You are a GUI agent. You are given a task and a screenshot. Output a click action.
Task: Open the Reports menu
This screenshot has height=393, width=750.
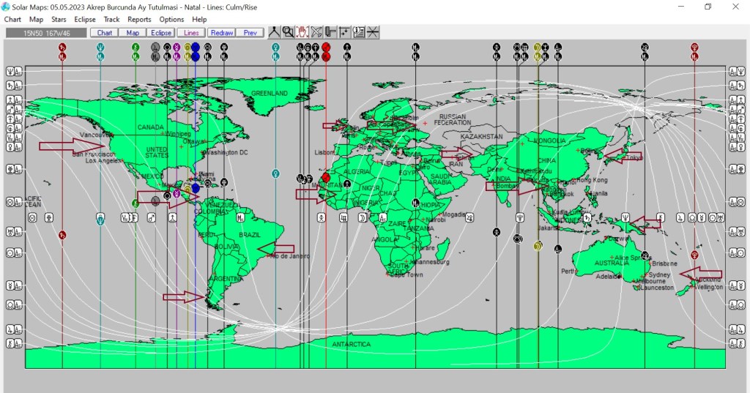tap(139, 20)
